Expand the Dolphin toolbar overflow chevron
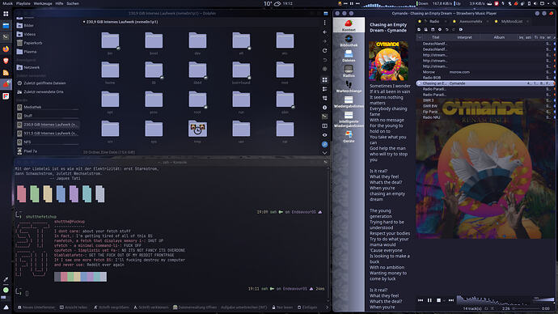 click(x=324, y=153)
